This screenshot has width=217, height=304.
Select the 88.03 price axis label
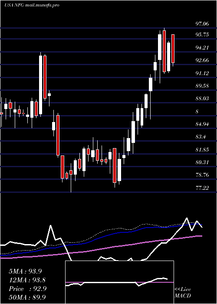pyautogui.click(x=202, y=99)
